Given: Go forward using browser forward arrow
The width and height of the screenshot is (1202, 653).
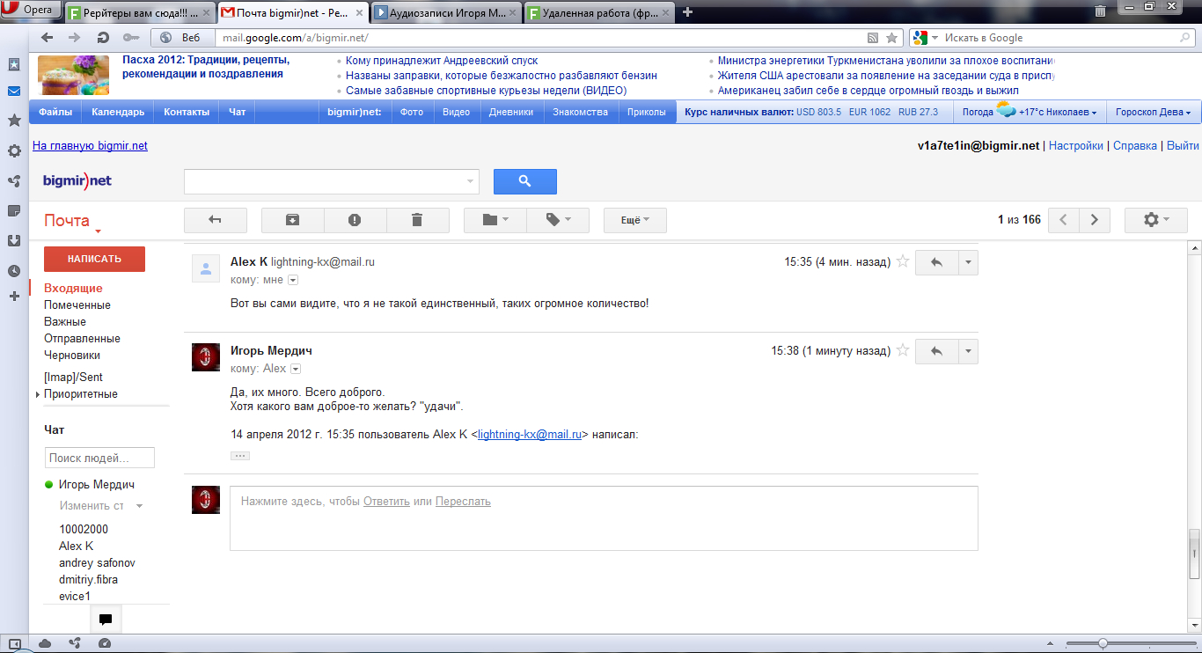Looking at the screenshot, I should point(75,38).
